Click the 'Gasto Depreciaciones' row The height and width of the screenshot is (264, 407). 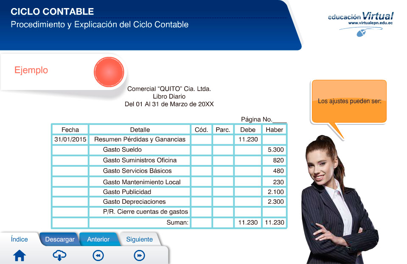pyautogui.click(x=169, y=202)
